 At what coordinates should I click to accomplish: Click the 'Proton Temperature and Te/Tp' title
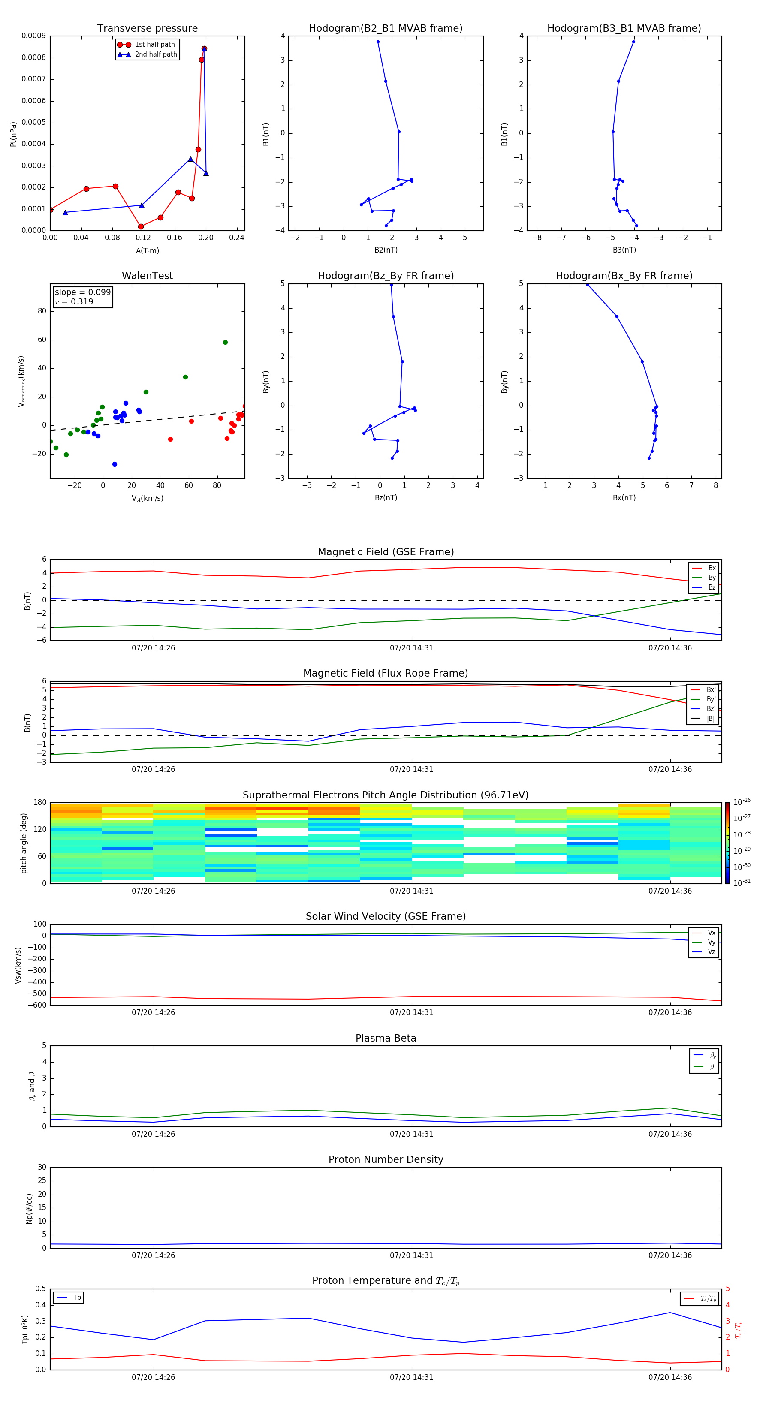386,1280
